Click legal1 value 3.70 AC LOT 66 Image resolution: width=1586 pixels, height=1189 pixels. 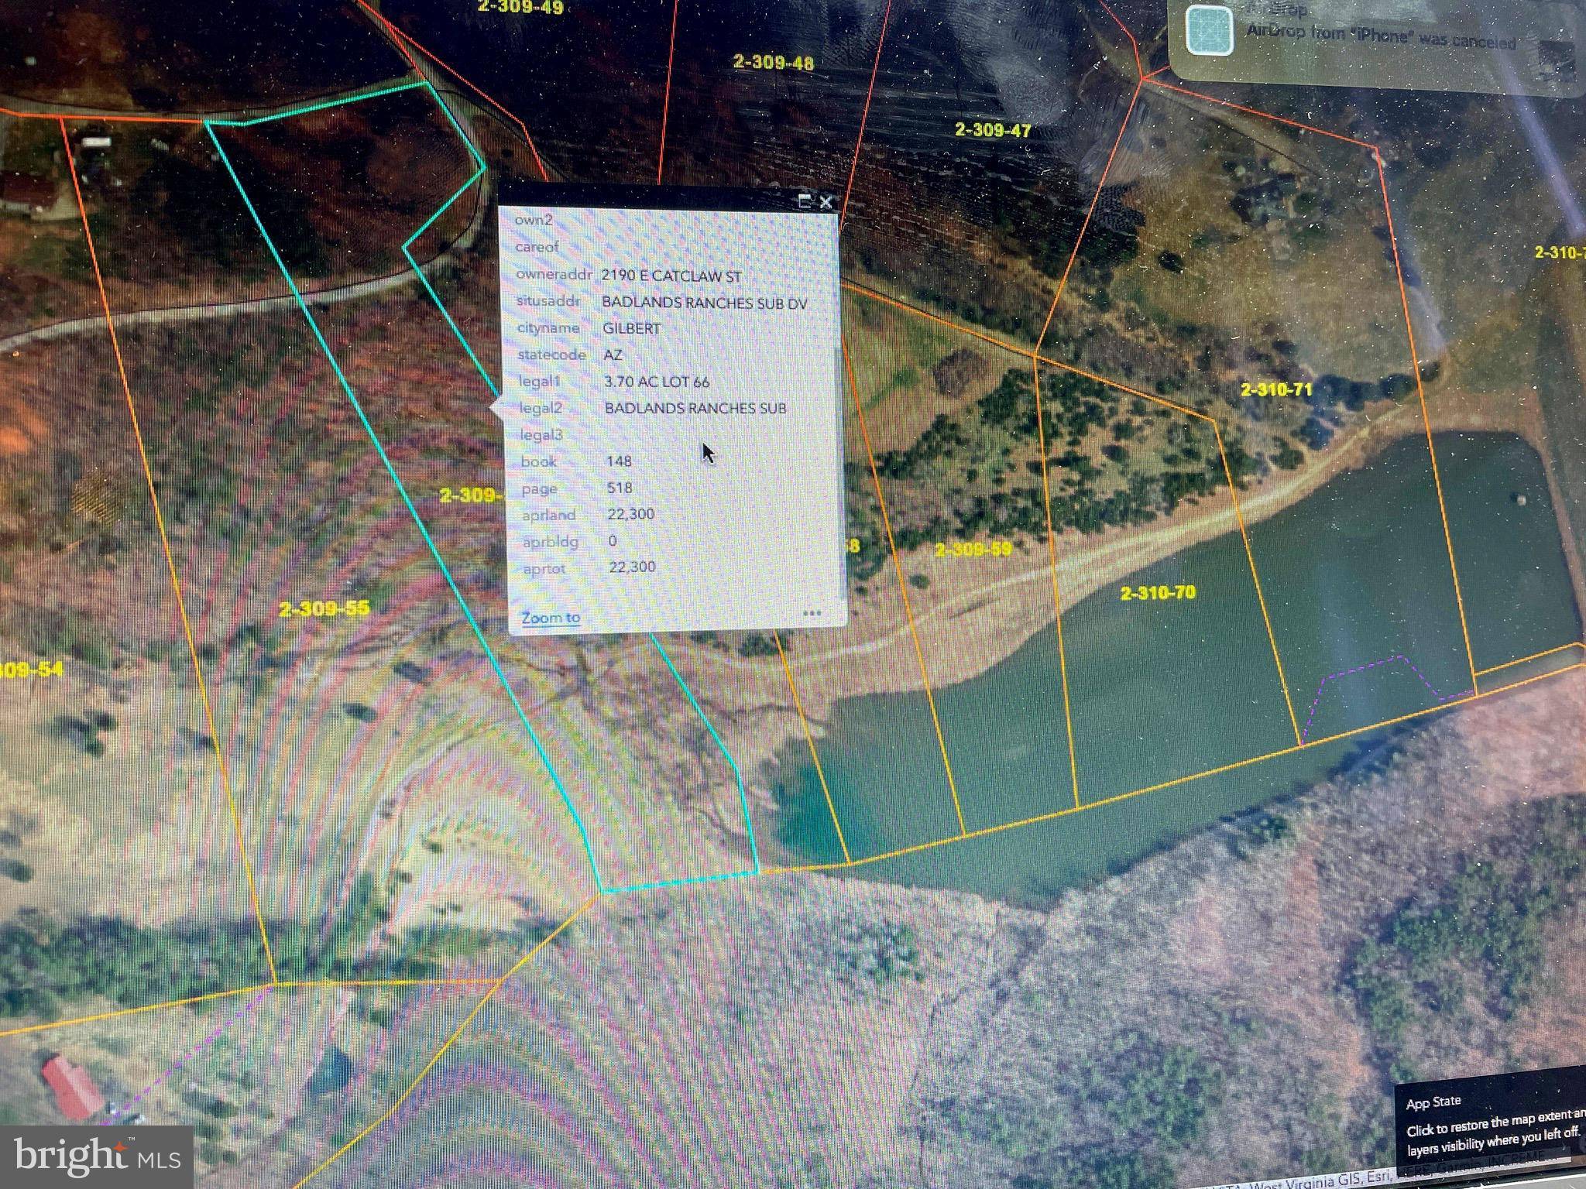pyautogui.click(x=657, y=382)
